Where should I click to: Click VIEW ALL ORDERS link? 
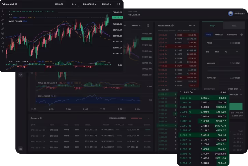117,118
